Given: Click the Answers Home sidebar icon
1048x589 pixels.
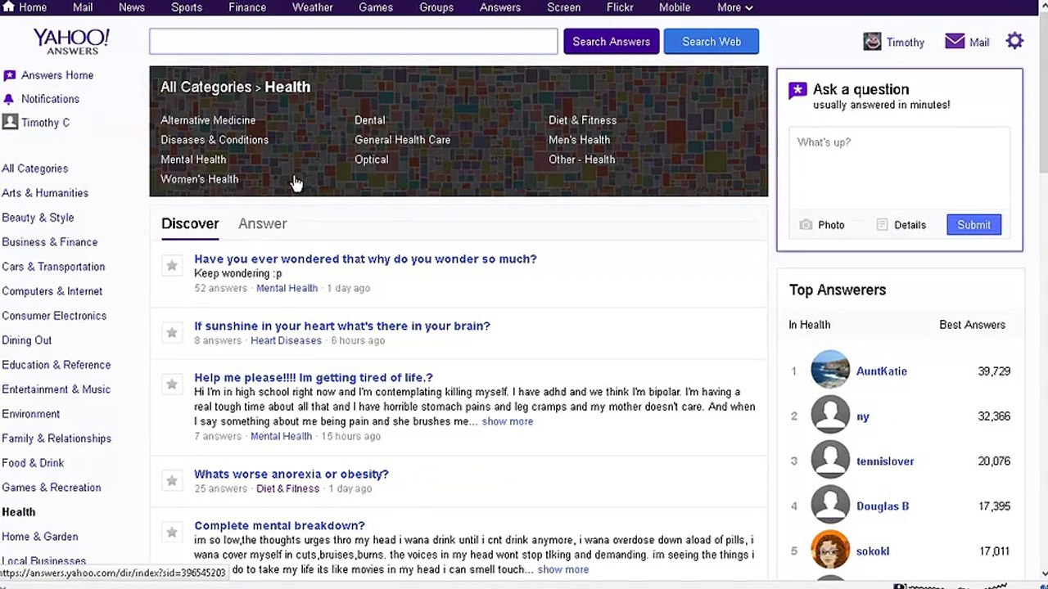Looking at the screenshot, I should 9,75.
